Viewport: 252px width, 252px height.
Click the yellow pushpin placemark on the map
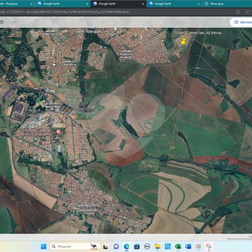pos(184,41)
